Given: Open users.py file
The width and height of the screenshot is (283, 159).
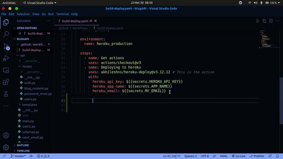Looking at the screenshot, I should (30, 99).
